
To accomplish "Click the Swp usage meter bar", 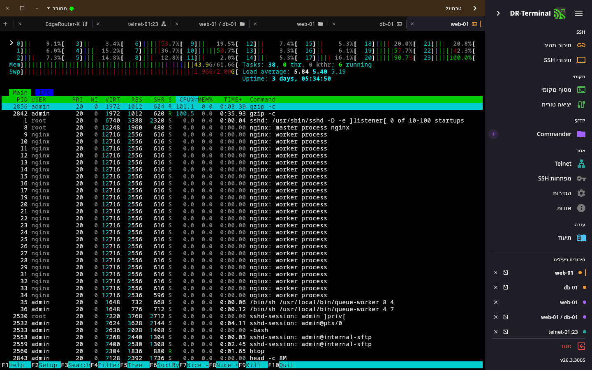I will click(x=124, y=72).
